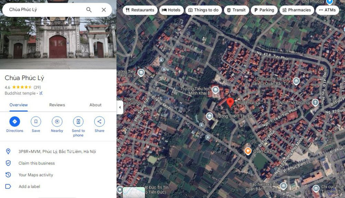Collapse the side panel with arrow
Image resolution: width=345 pixels, height=198 pixels.
click(x=120, y=107)
